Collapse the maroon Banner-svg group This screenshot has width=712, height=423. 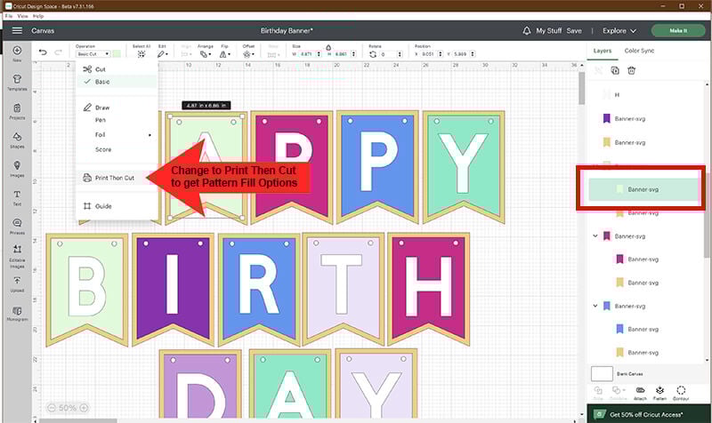595,235
